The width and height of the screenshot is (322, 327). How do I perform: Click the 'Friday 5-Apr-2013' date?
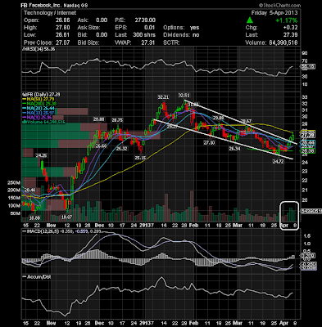pos(274,13)
